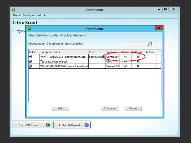Click green status checkmark for Controller row

click(125, 57)
